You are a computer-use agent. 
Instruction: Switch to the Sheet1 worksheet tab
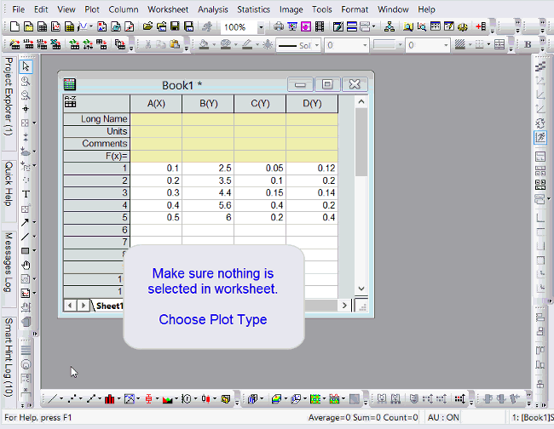109,306
